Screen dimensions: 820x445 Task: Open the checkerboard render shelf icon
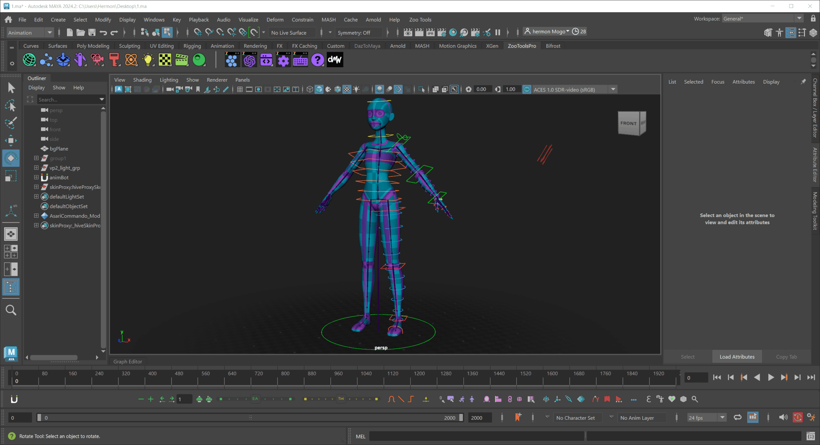165,60
